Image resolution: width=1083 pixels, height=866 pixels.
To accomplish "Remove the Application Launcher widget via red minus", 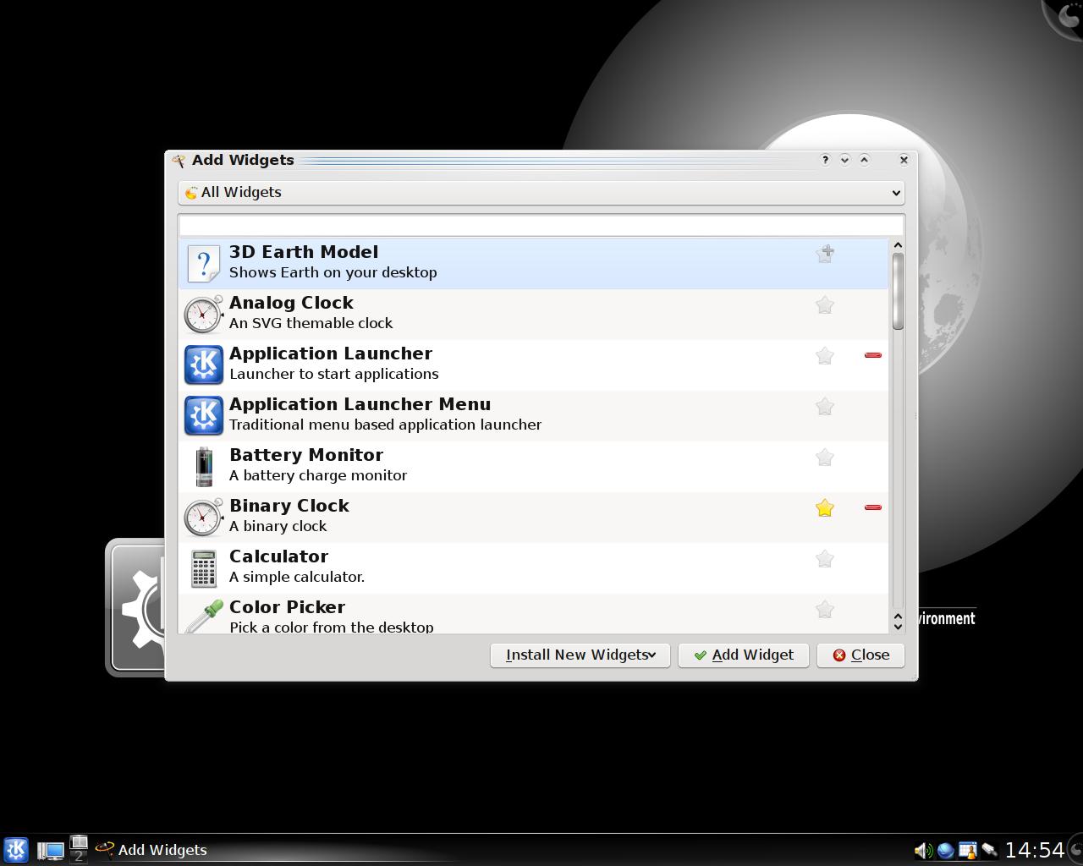I will [872, 355].
